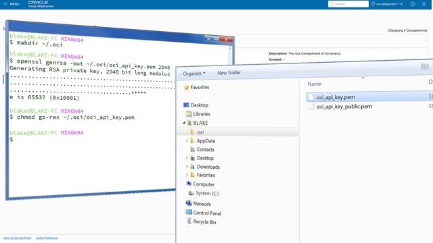Click the terminal window scrollbar up arrow
This screenshot has height=243, width=433.
click(230, 49)
